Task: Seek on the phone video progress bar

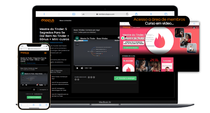Action: pyautogui.click(x=34, y=83)
